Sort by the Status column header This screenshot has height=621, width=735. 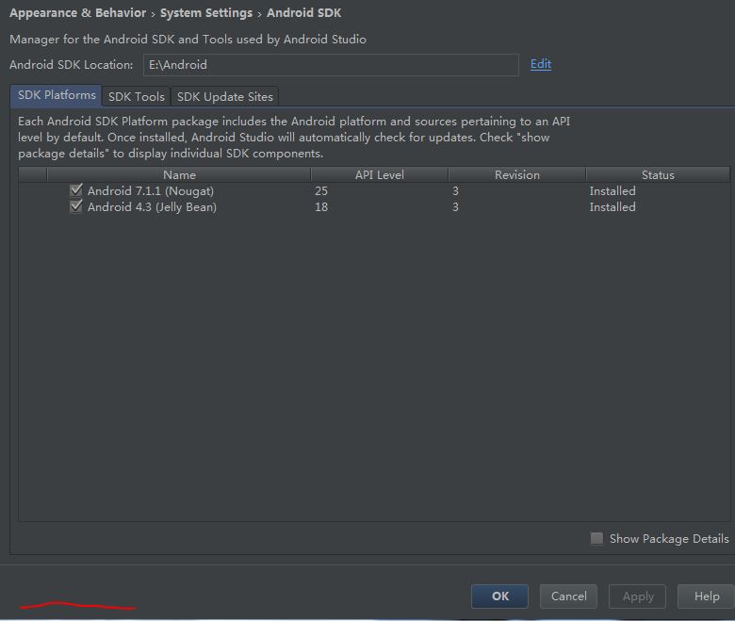point(658,175)
